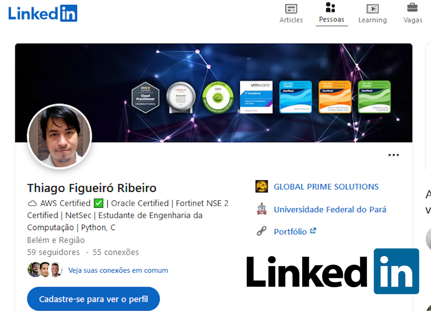
Task: Open the Universidade Federal do Pará link
Action: 330,210
